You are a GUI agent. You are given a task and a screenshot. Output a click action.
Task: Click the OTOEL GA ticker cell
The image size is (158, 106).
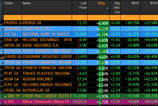[13, 91]
